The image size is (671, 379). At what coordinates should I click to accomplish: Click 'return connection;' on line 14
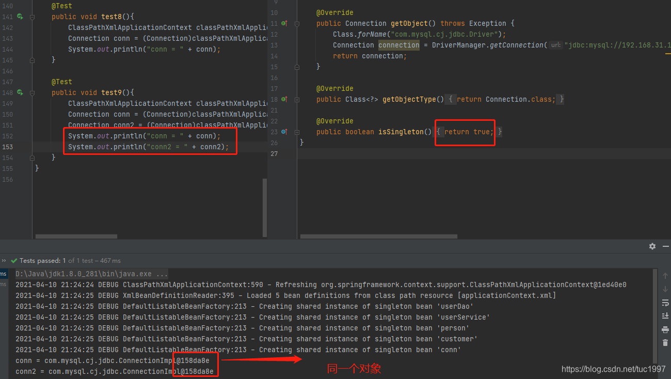(x=370, y=56)
